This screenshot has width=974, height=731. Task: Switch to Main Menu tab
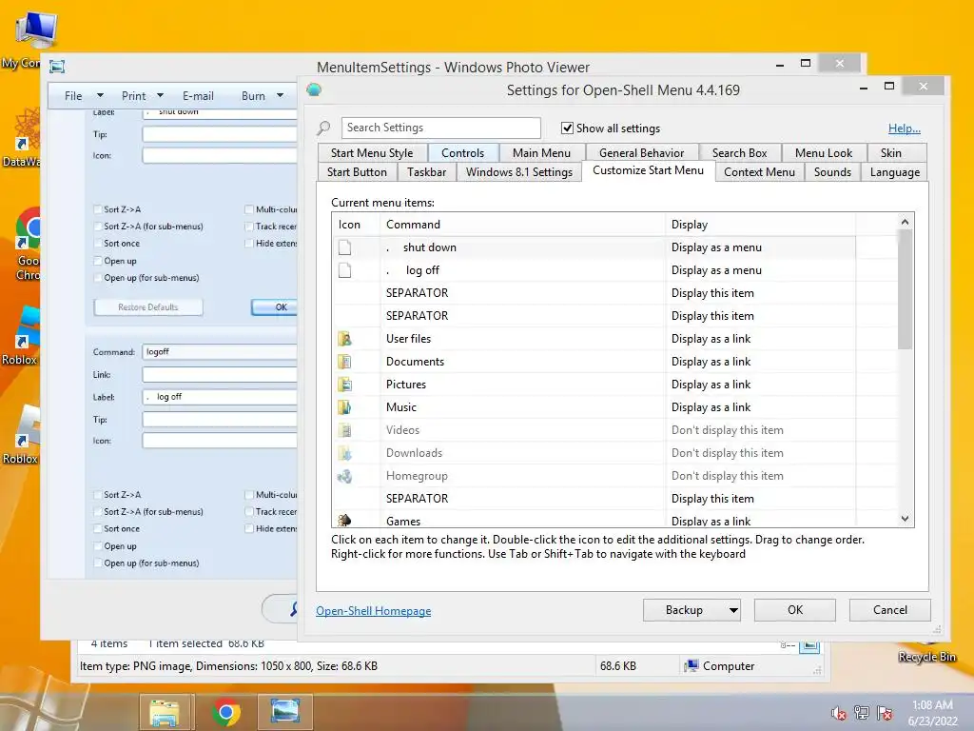pyautogui.click(x=541, y=153)
